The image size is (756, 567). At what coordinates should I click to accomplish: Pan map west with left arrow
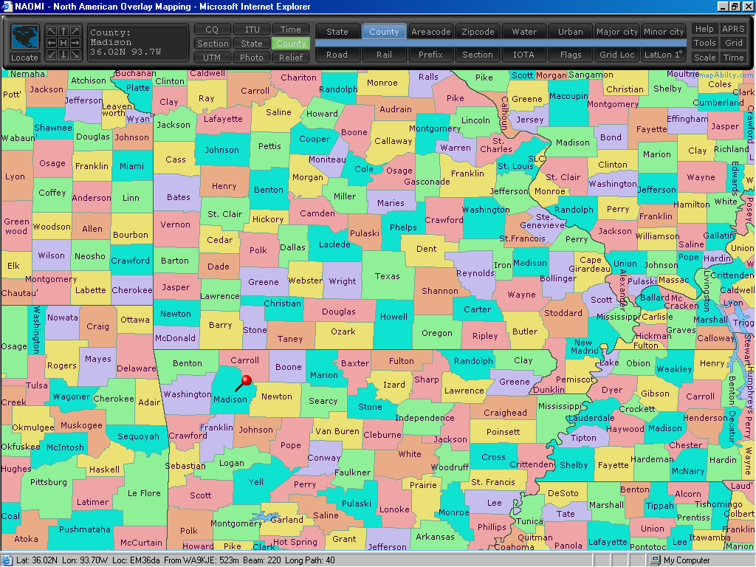tap(52, 43)
